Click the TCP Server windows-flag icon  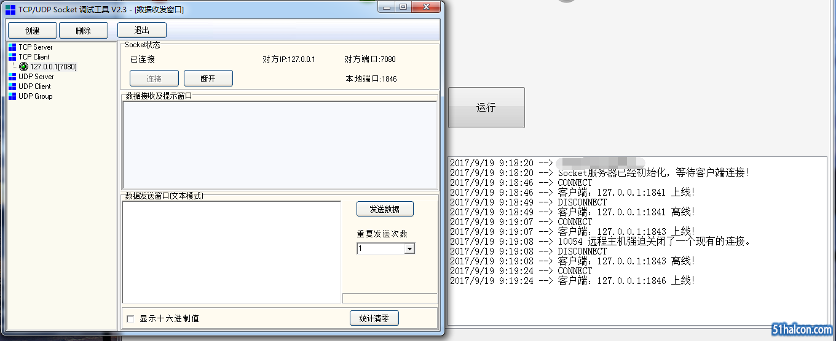click(12, 47)
